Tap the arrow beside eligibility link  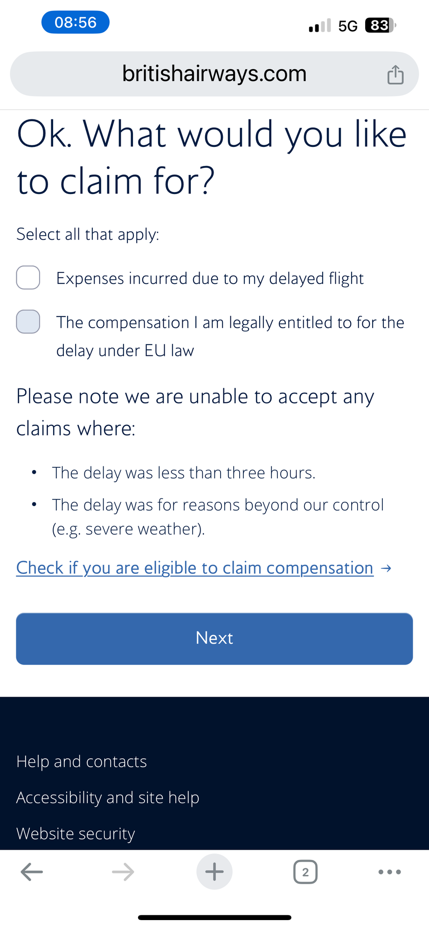(386, 568)
